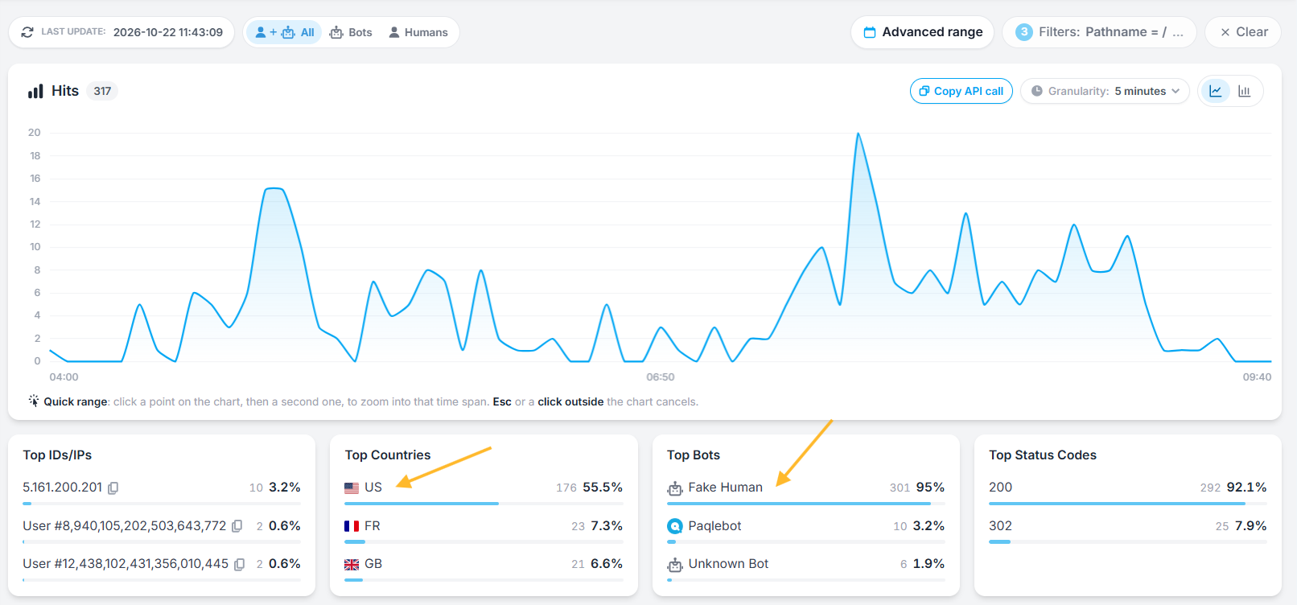Expand the Filters Pathname list

point(1099,32)
